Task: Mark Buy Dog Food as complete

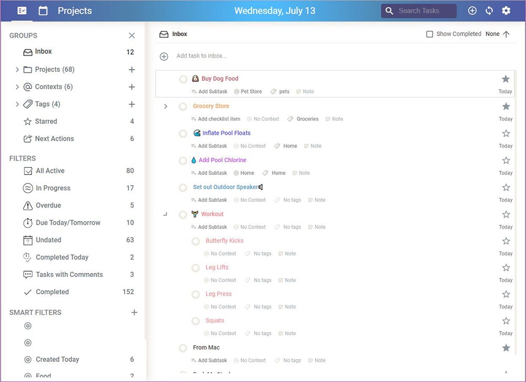Action: (183, 79)
